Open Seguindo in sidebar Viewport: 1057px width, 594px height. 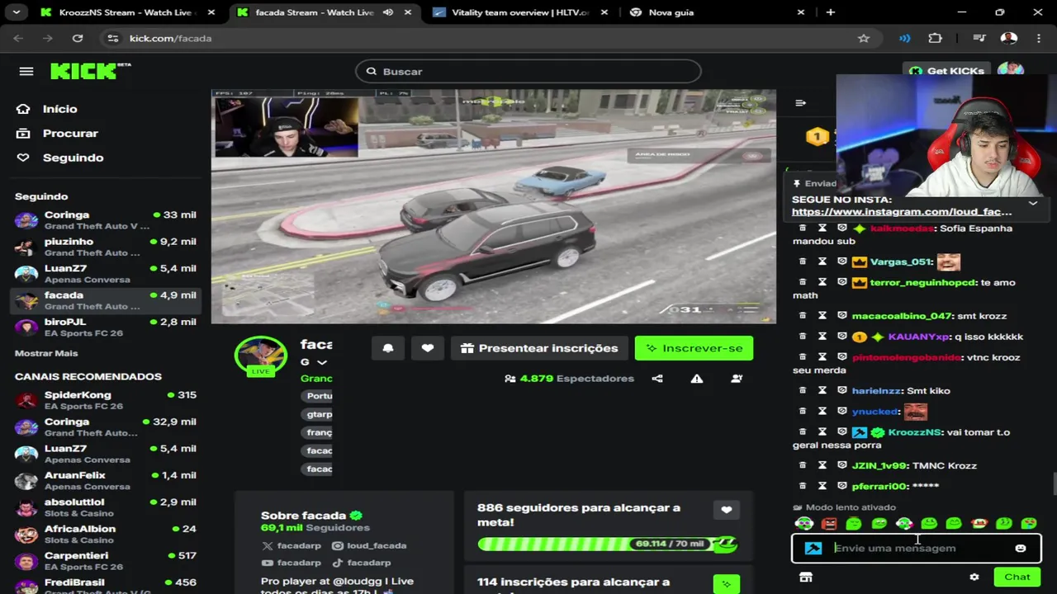[x=61, y=158]
